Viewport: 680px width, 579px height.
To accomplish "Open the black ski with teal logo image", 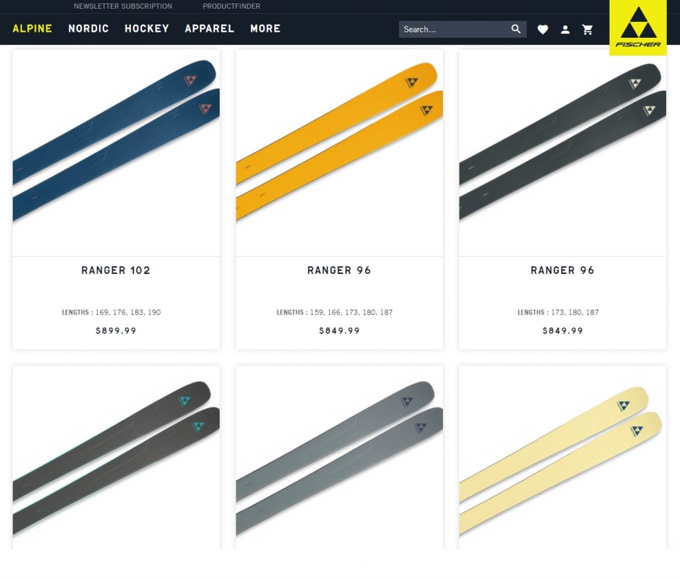I will (x=116, y=458).
